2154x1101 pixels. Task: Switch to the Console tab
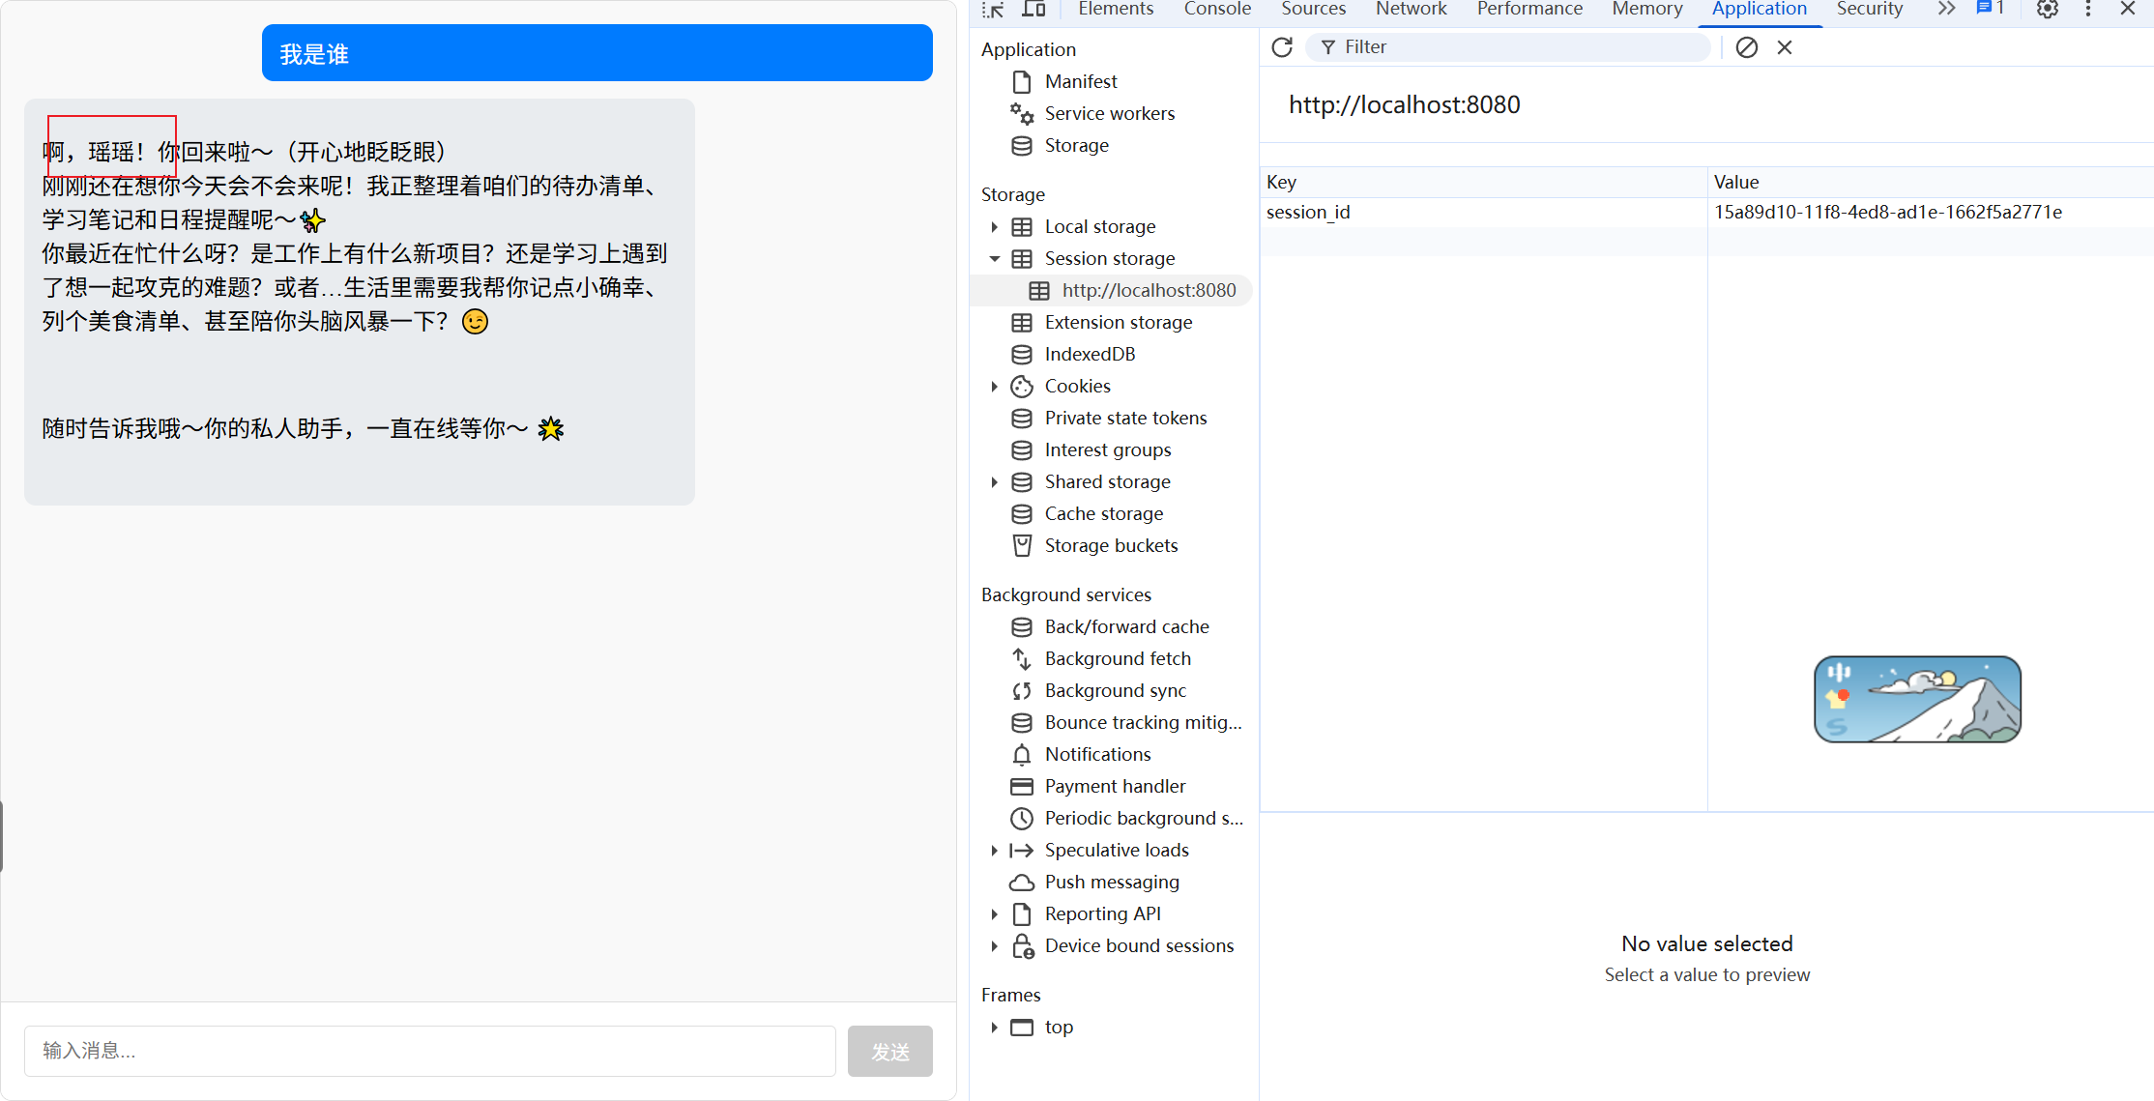tap(1217, 9)
